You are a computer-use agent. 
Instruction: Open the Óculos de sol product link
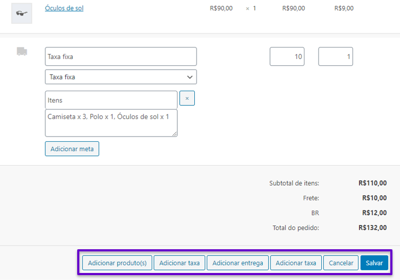coord(64,8)
